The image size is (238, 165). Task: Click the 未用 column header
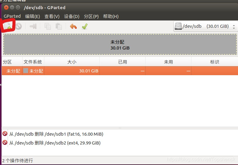point(168,62)
